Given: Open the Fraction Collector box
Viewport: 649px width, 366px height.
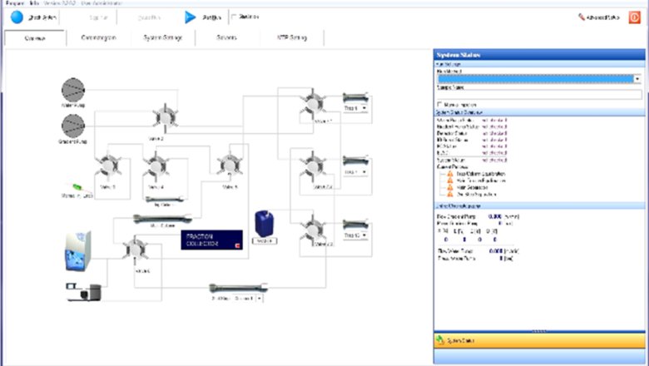Looking at the screenshot, I should click(x=211, y=240).
